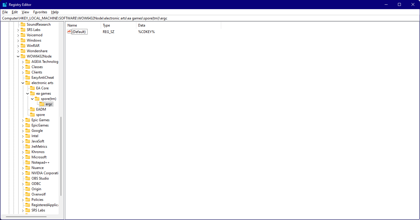Collapse the ea games key
The image size is (420, 220).
27,93
